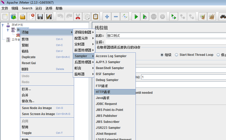This screenshot has width=226, height=140.
Task: Open the 文件 menu
Action: [5, 8]
